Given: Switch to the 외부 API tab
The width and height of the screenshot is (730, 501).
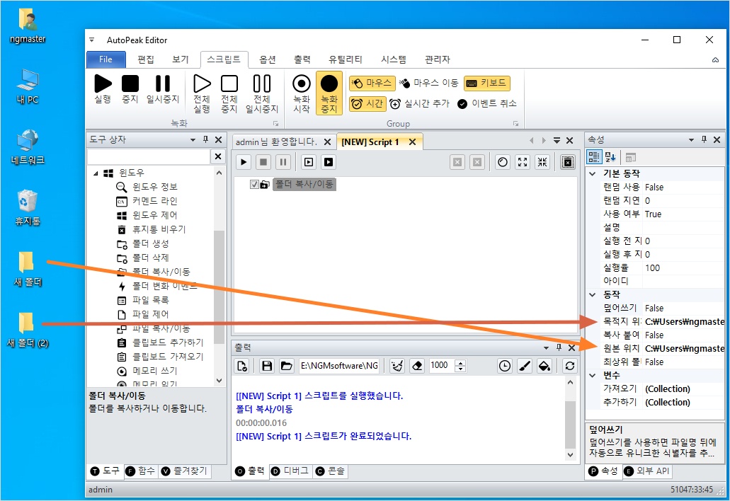Looking at the screenshot, I should [x=647, y=471].
